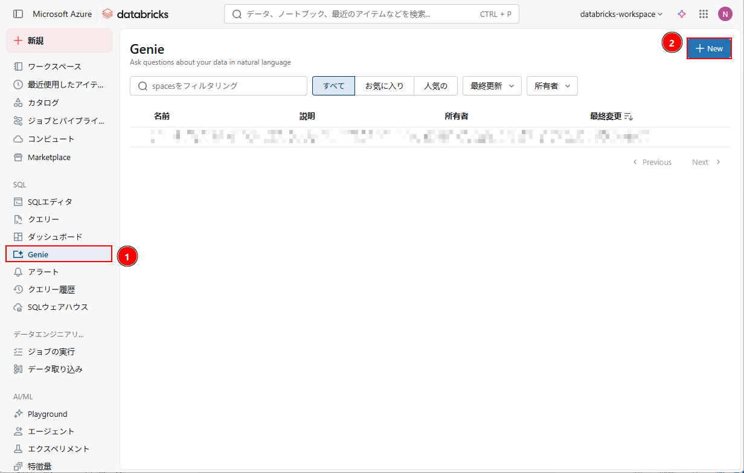Click the 新規 button in sidebar
This screenshot has width=744, height=473.
[59, 40]
